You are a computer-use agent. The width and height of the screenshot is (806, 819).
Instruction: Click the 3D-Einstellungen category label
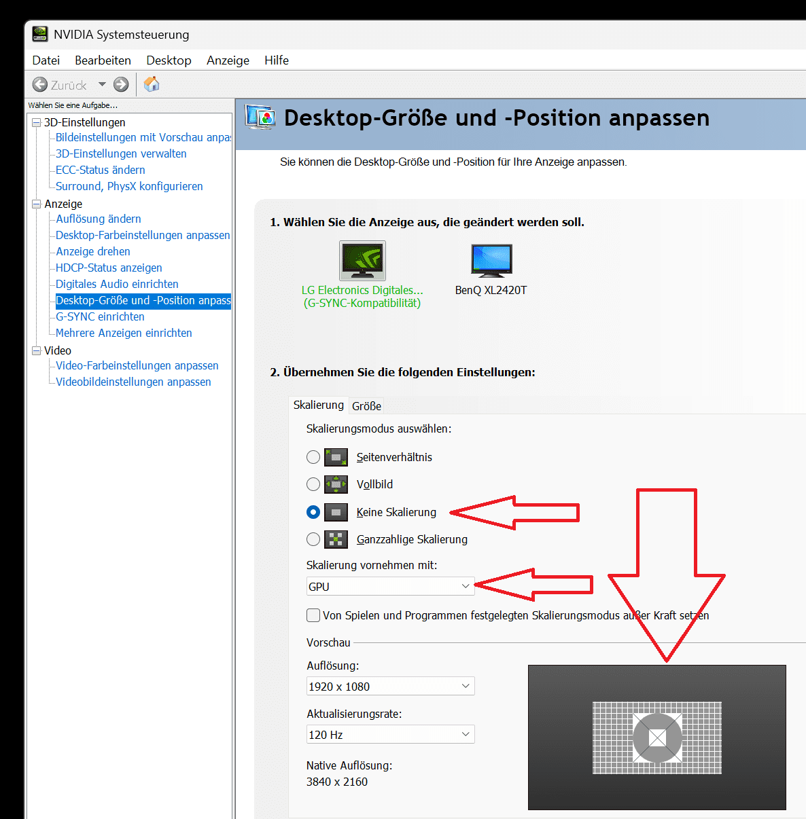coord(85,122)
